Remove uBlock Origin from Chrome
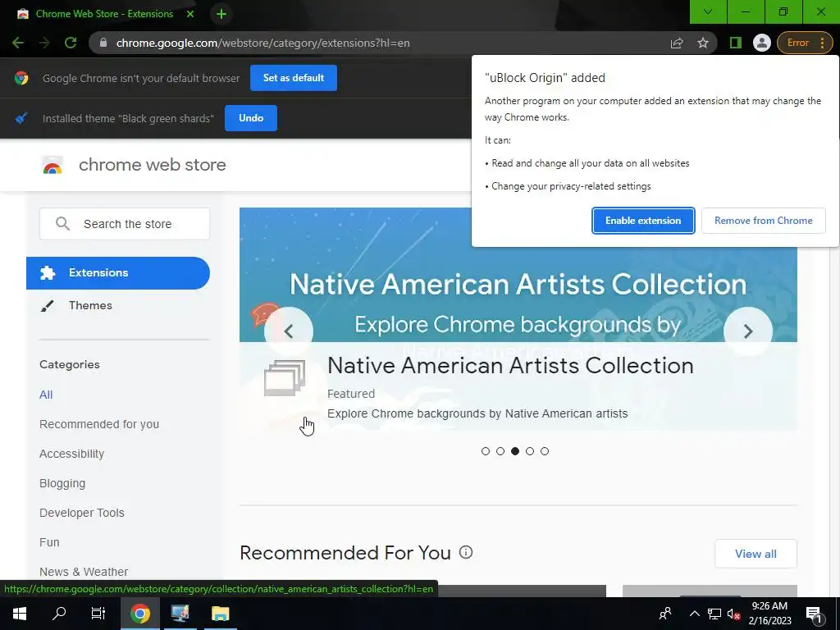This screenshot has height=630, width=840. coord(764,221)
